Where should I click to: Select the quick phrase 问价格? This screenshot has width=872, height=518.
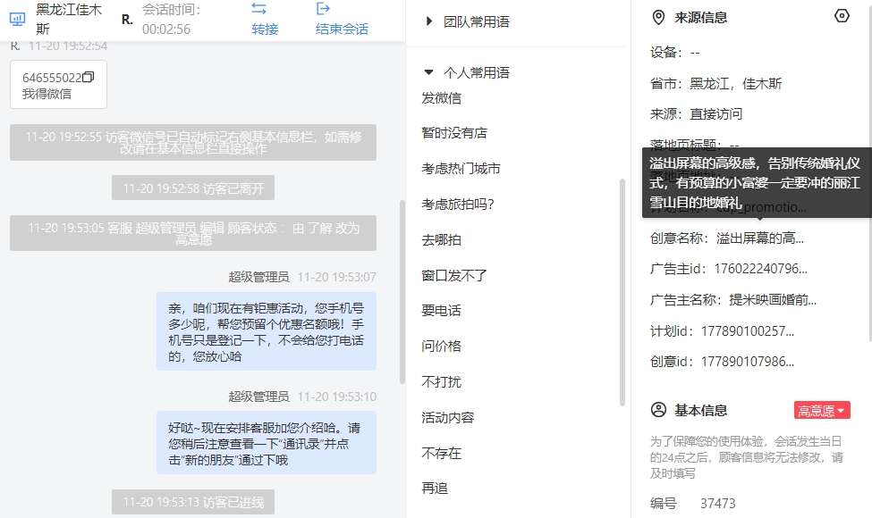442,347
